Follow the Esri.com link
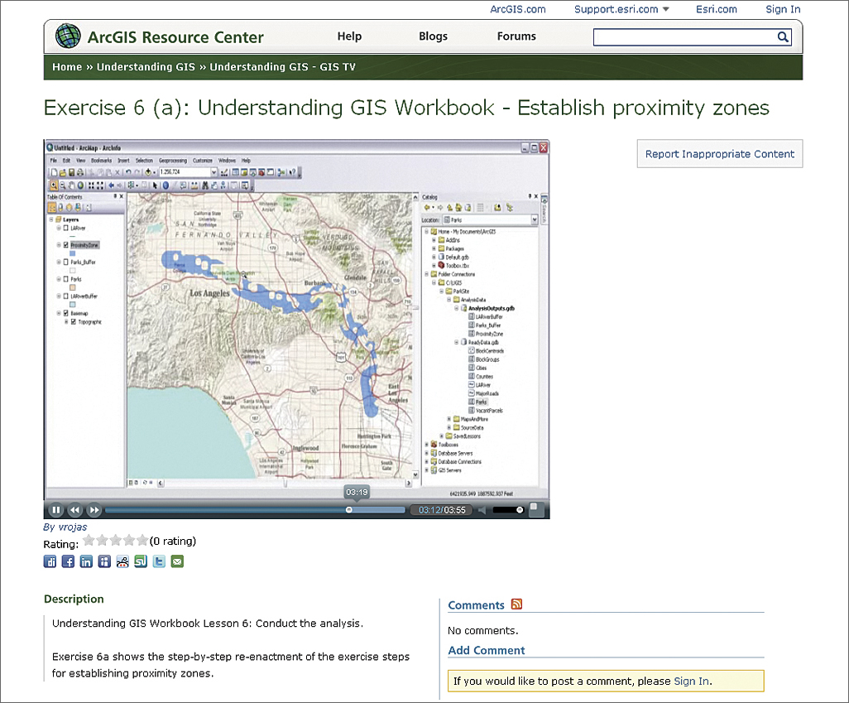 click(x=717, y=9)
